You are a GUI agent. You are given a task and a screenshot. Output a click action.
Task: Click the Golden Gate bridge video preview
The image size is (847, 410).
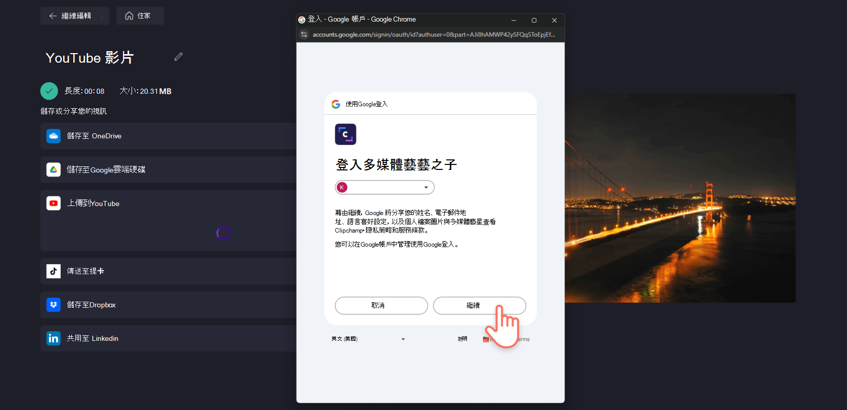[x=680, y=198]
